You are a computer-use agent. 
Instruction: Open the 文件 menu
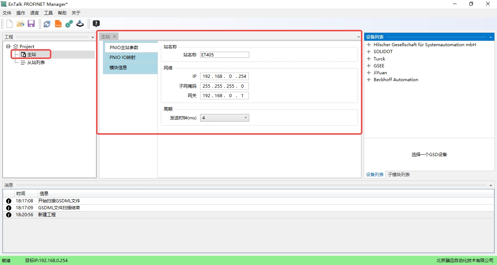click(7, 13)
